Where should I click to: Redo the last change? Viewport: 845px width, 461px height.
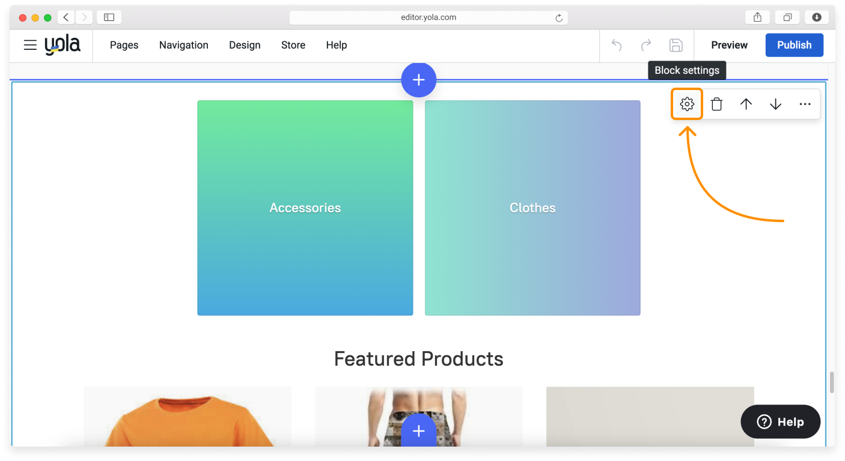(645, 45)
